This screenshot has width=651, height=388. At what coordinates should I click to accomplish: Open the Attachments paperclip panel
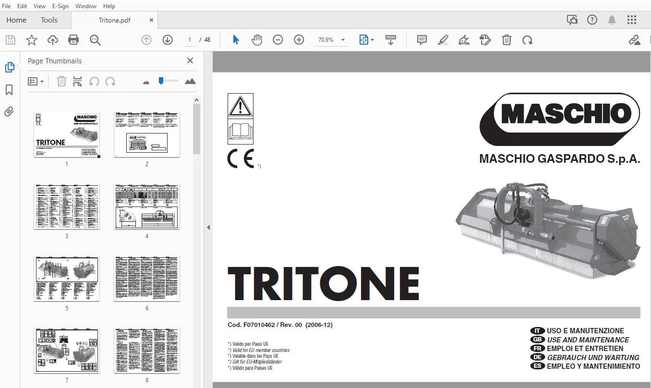(x=9, y=112)
